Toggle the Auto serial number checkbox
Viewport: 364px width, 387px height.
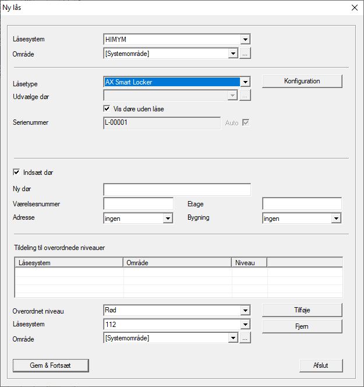tap(246, 123)
